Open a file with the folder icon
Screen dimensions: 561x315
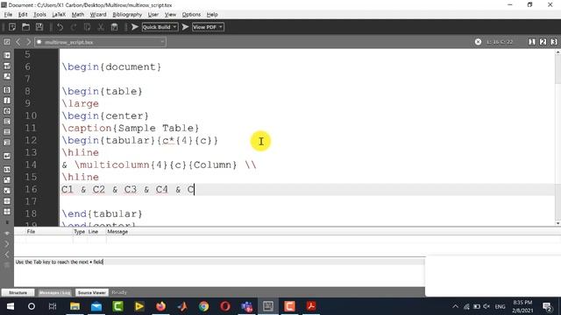(25, 27)
